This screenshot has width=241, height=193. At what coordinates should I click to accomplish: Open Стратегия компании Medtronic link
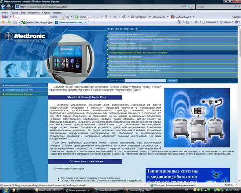126,34
